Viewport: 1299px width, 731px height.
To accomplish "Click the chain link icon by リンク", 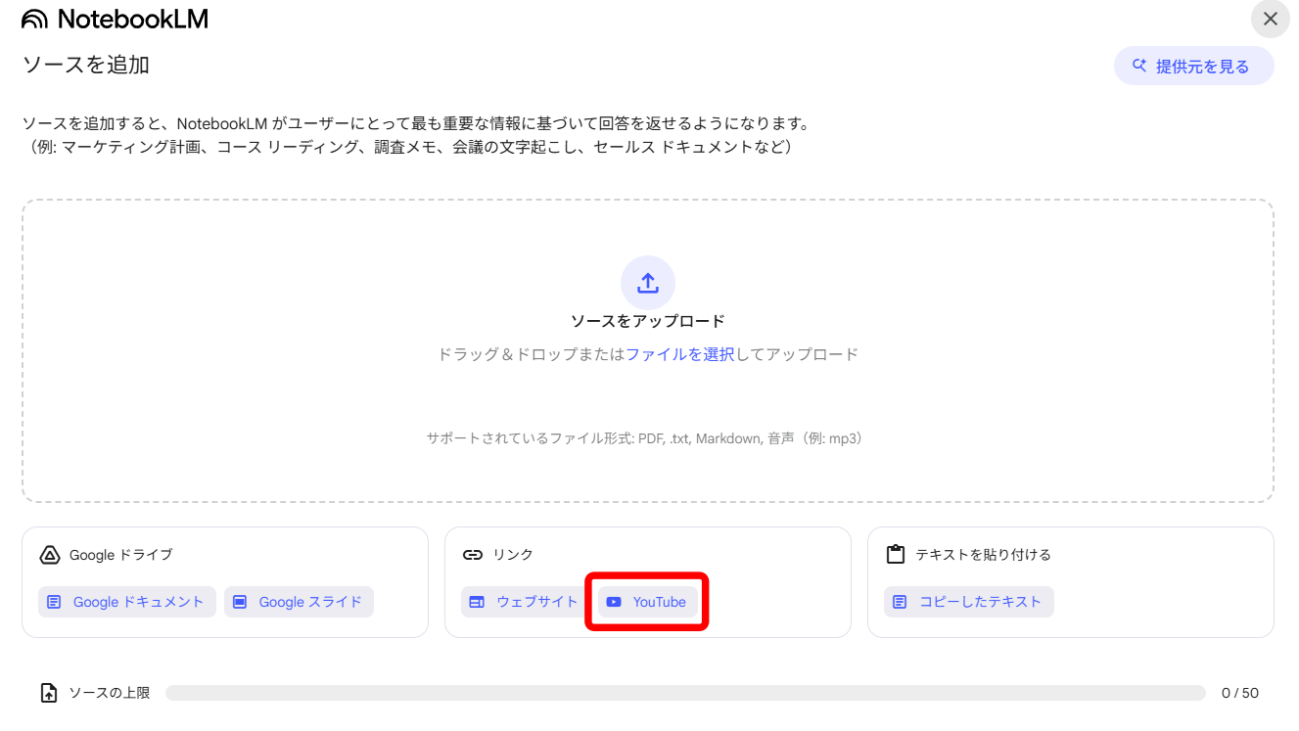I will click(x=473, y=555).
